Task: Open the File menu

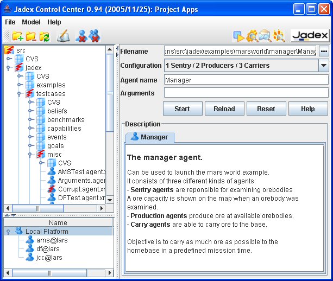Action: tap(10, 22)
